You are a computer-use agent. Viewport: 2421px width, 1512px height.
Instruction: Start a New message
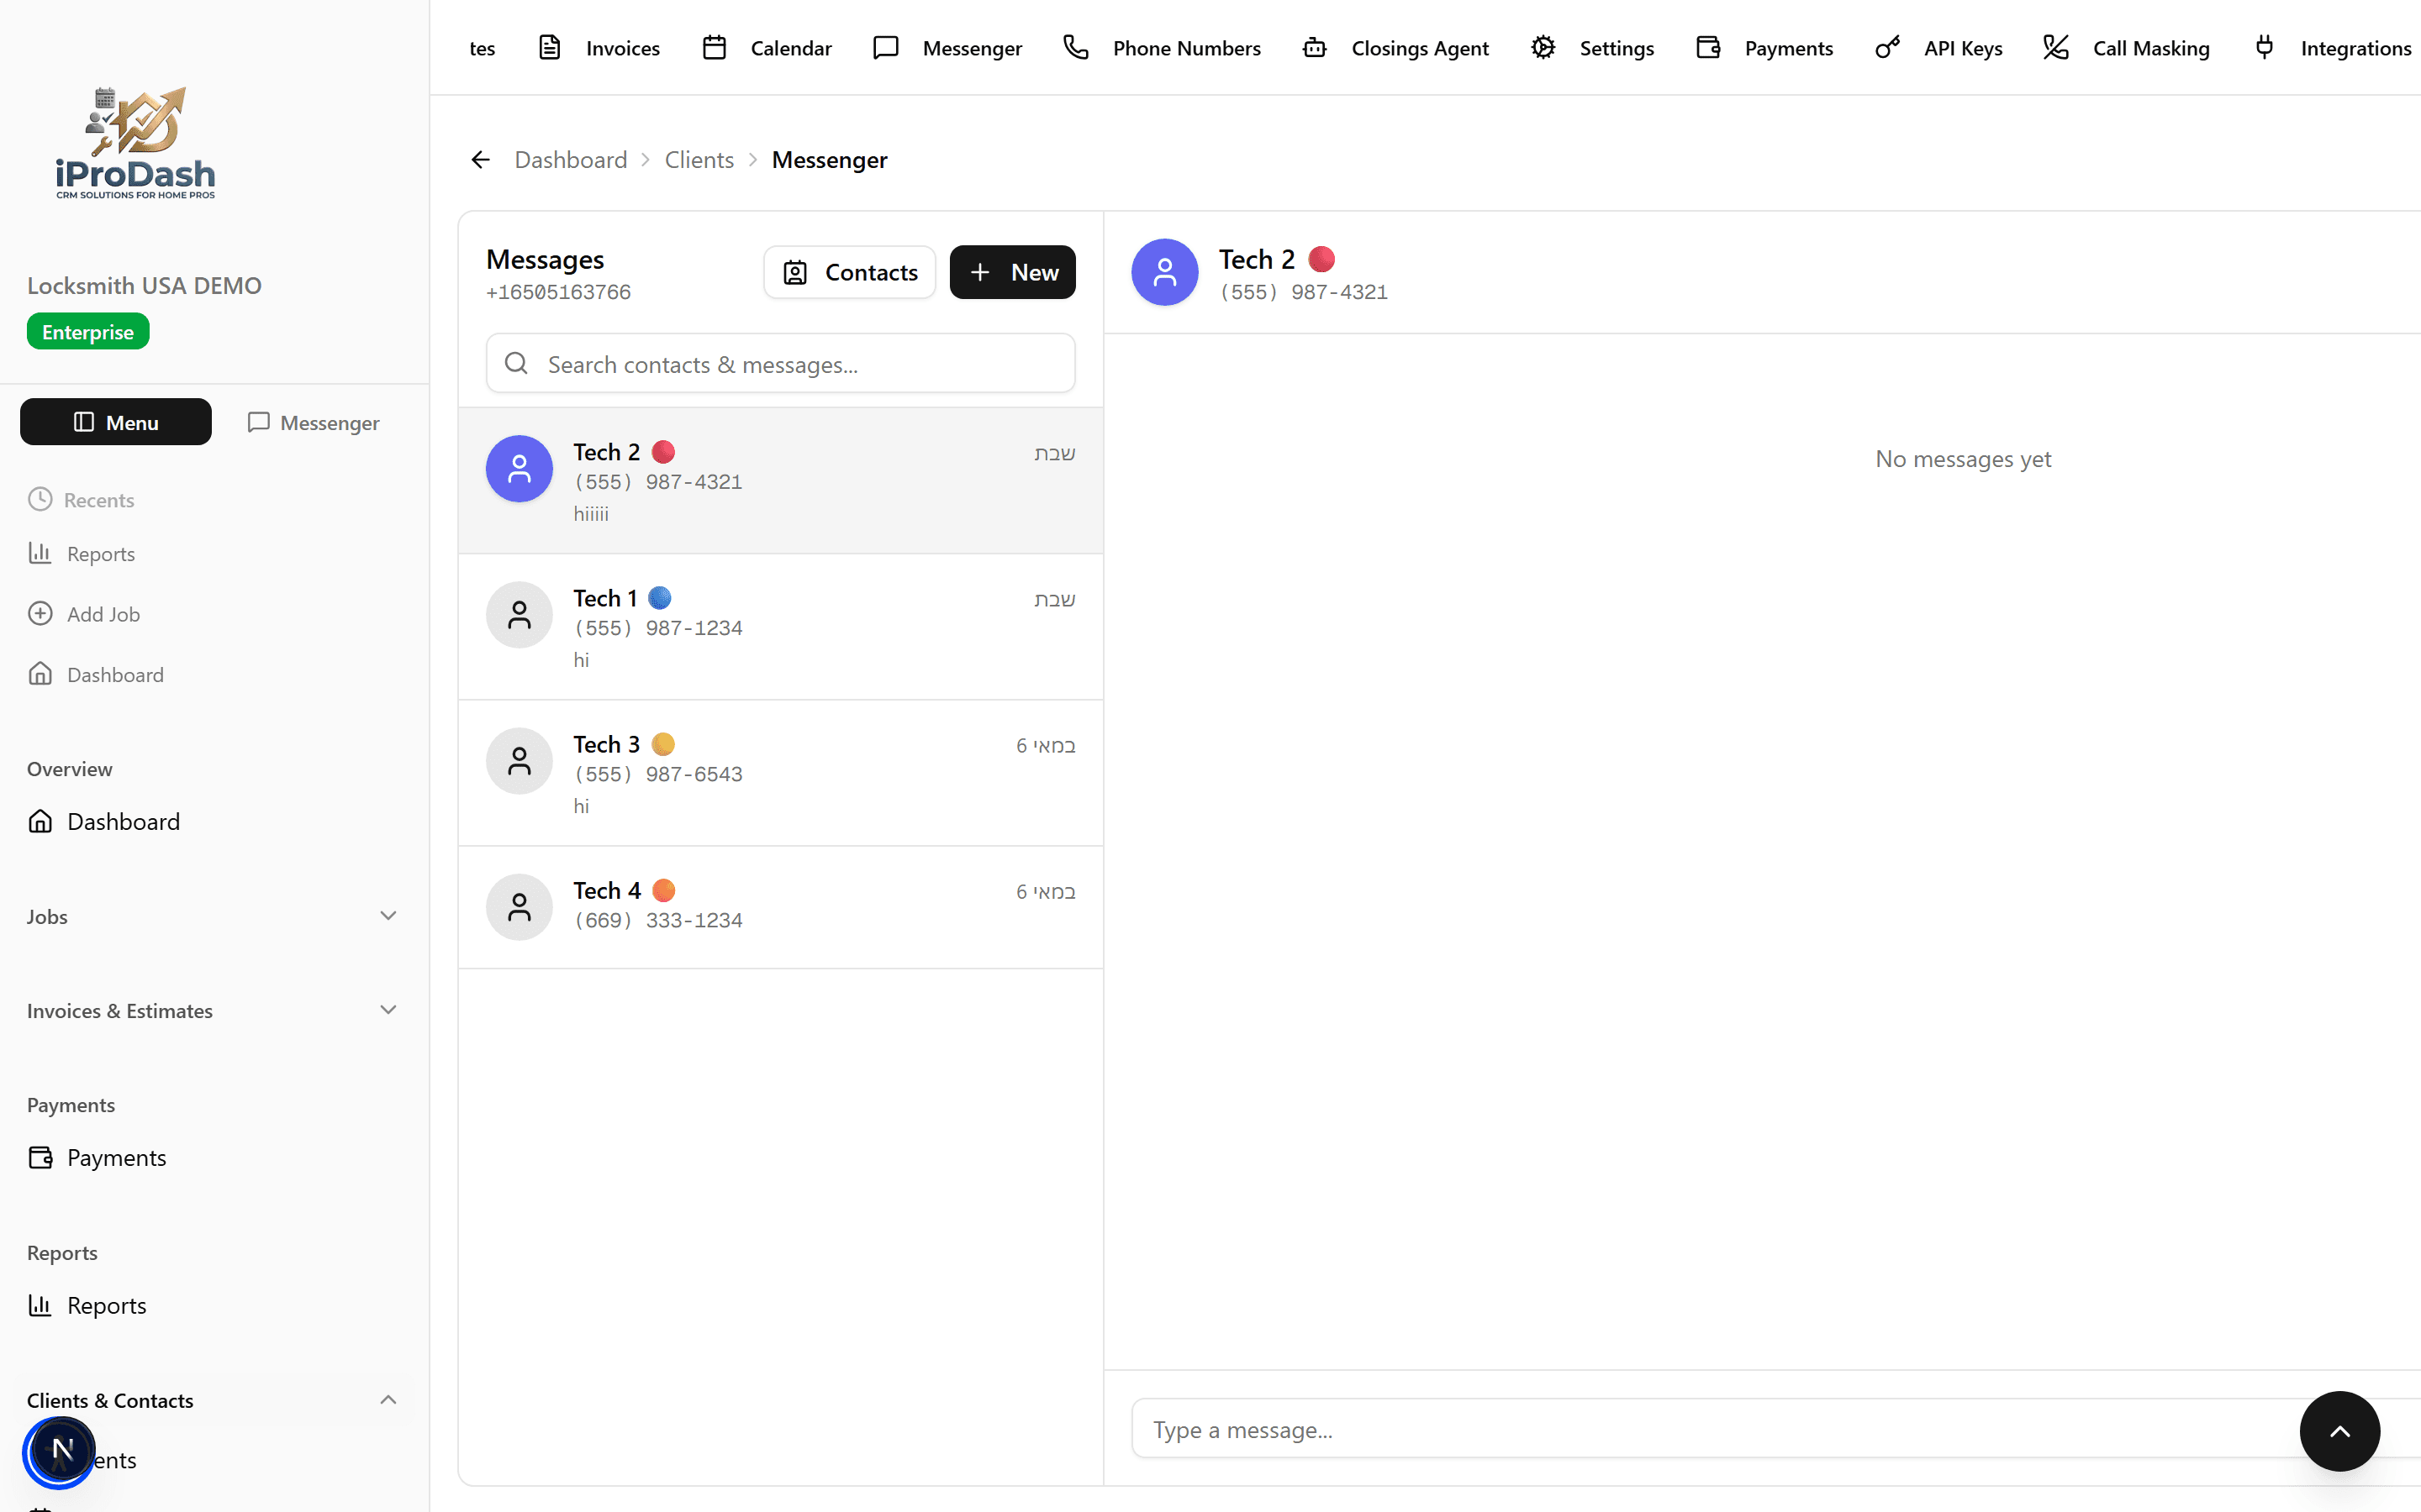tap(1012, 272)
